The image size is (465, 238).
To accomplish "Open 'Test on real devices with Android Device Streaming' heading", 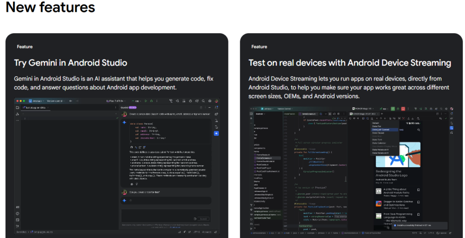I will coord(350,63).
